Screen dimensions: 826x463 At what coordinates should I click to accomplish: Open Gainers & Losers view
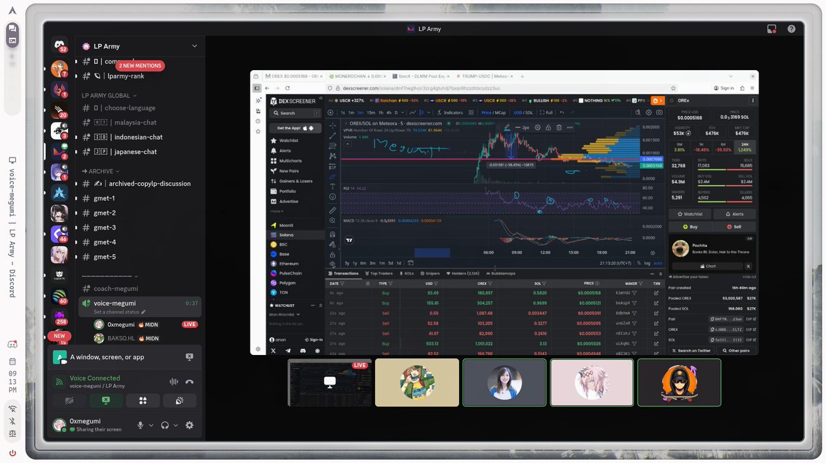point(295,180)
